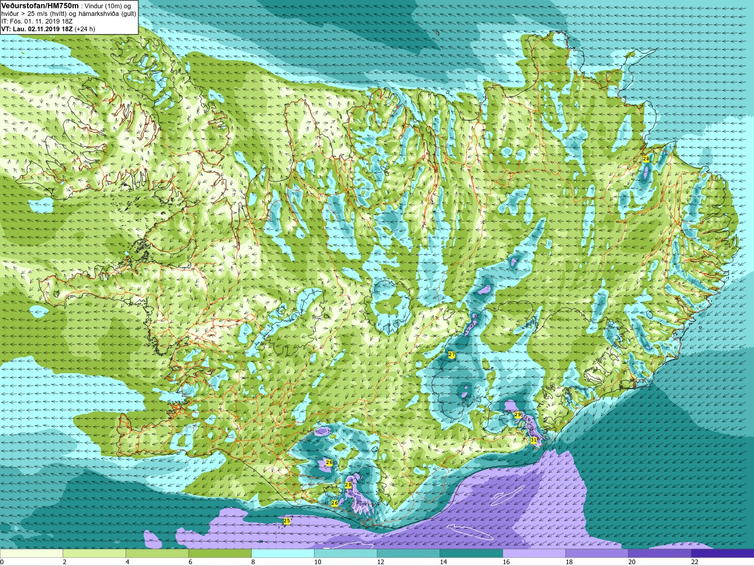Screen dimensions: 754x566
Task: Click the 'IT: Fös. 01. 11. 2019 18Z' line
Action: coord(37,21)
